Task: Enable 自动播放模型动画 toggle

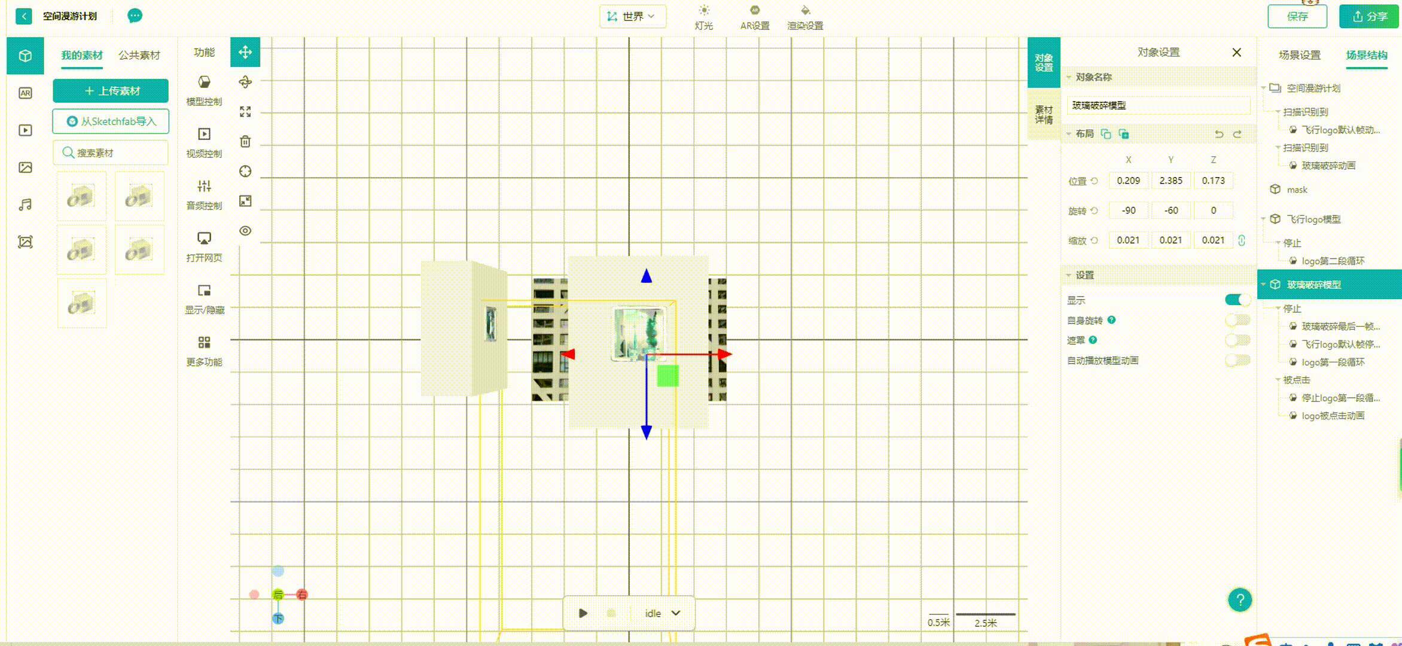Action: pyautogui.click(x=1237, y=360)
